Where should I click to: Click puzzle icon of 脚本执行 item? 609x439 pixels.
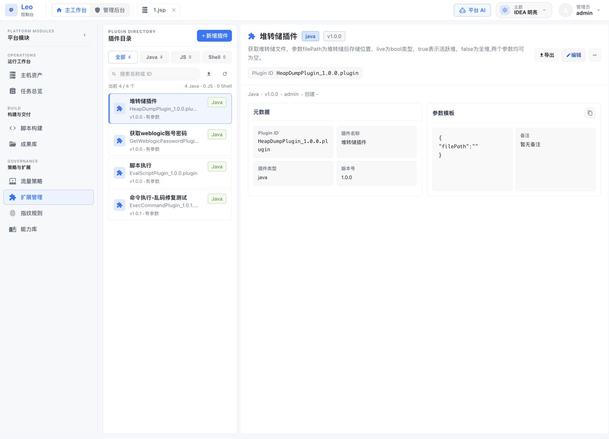[x=120, y=173]
